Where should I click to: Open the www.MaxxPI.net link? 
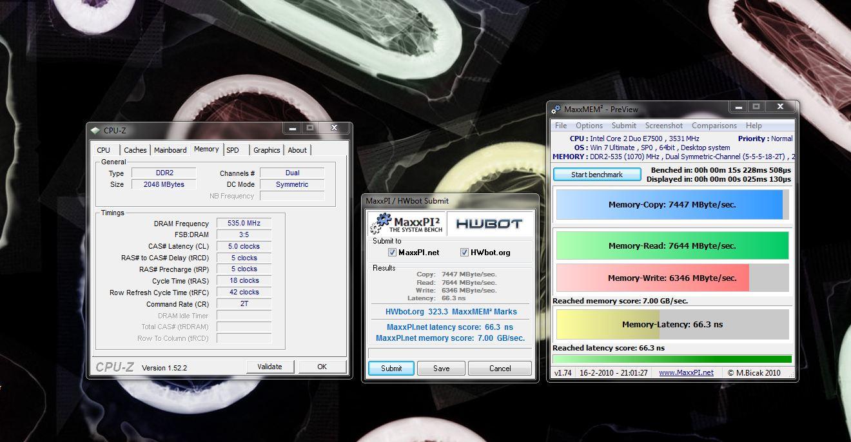click(x=686, y=372)
